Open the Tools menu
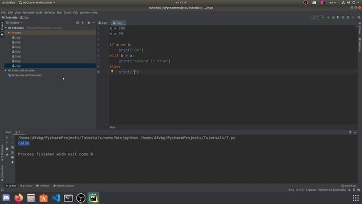362x204 pixels. 67,12
